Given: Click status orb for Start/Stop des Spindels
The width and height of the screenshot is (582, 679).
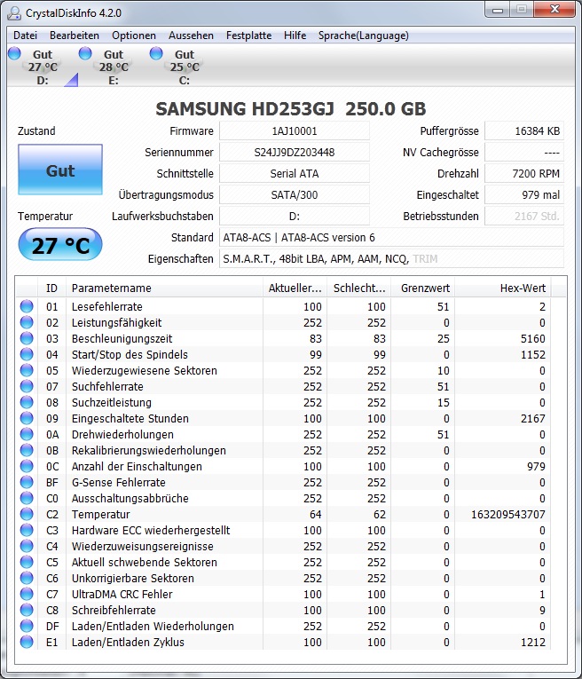Looking at the screenshot, I should point(27,354).
